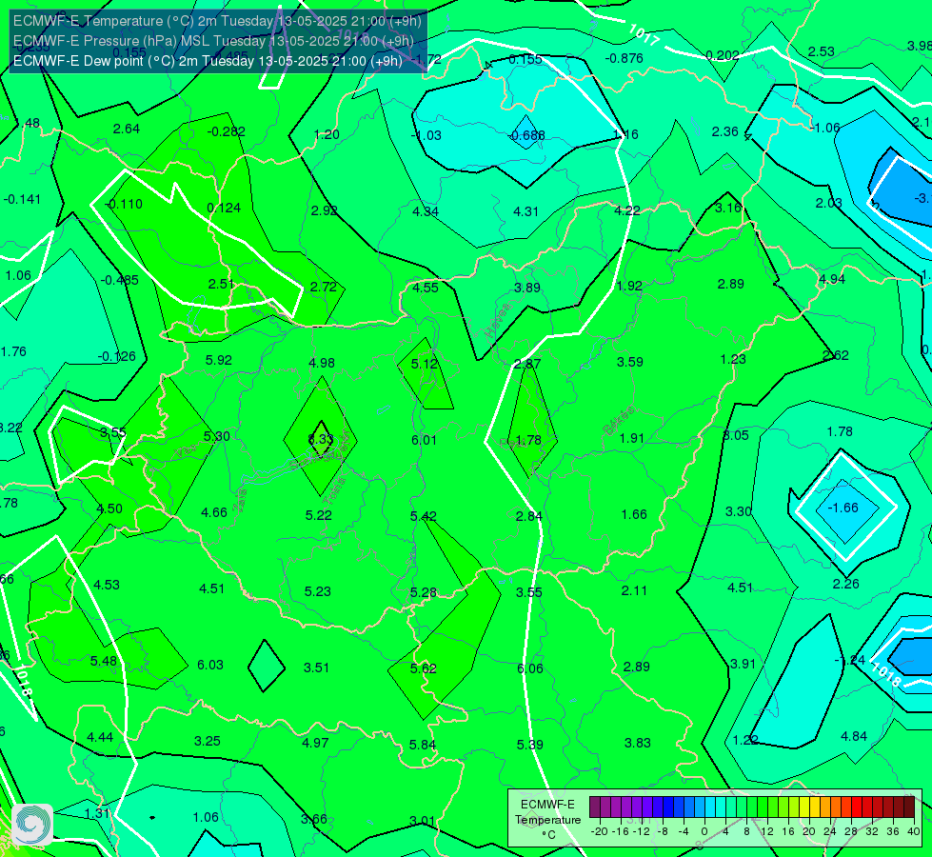This screenshot has height=857, width=932.
Task: Click the dew point value 6.01
Action: [x=424, y=440]
